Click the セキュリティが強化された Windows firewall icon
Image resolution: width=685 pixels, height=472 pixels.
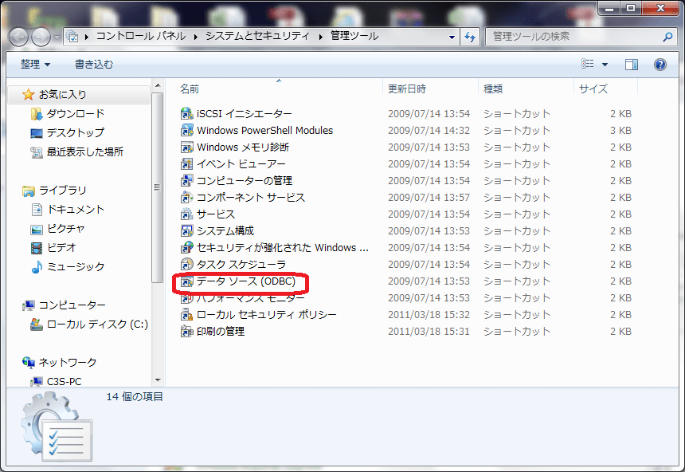coord(186,248)
